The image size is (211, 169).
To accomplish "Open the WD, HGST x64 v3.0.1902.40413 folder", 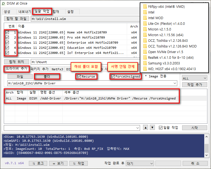I will click(169, 69).
